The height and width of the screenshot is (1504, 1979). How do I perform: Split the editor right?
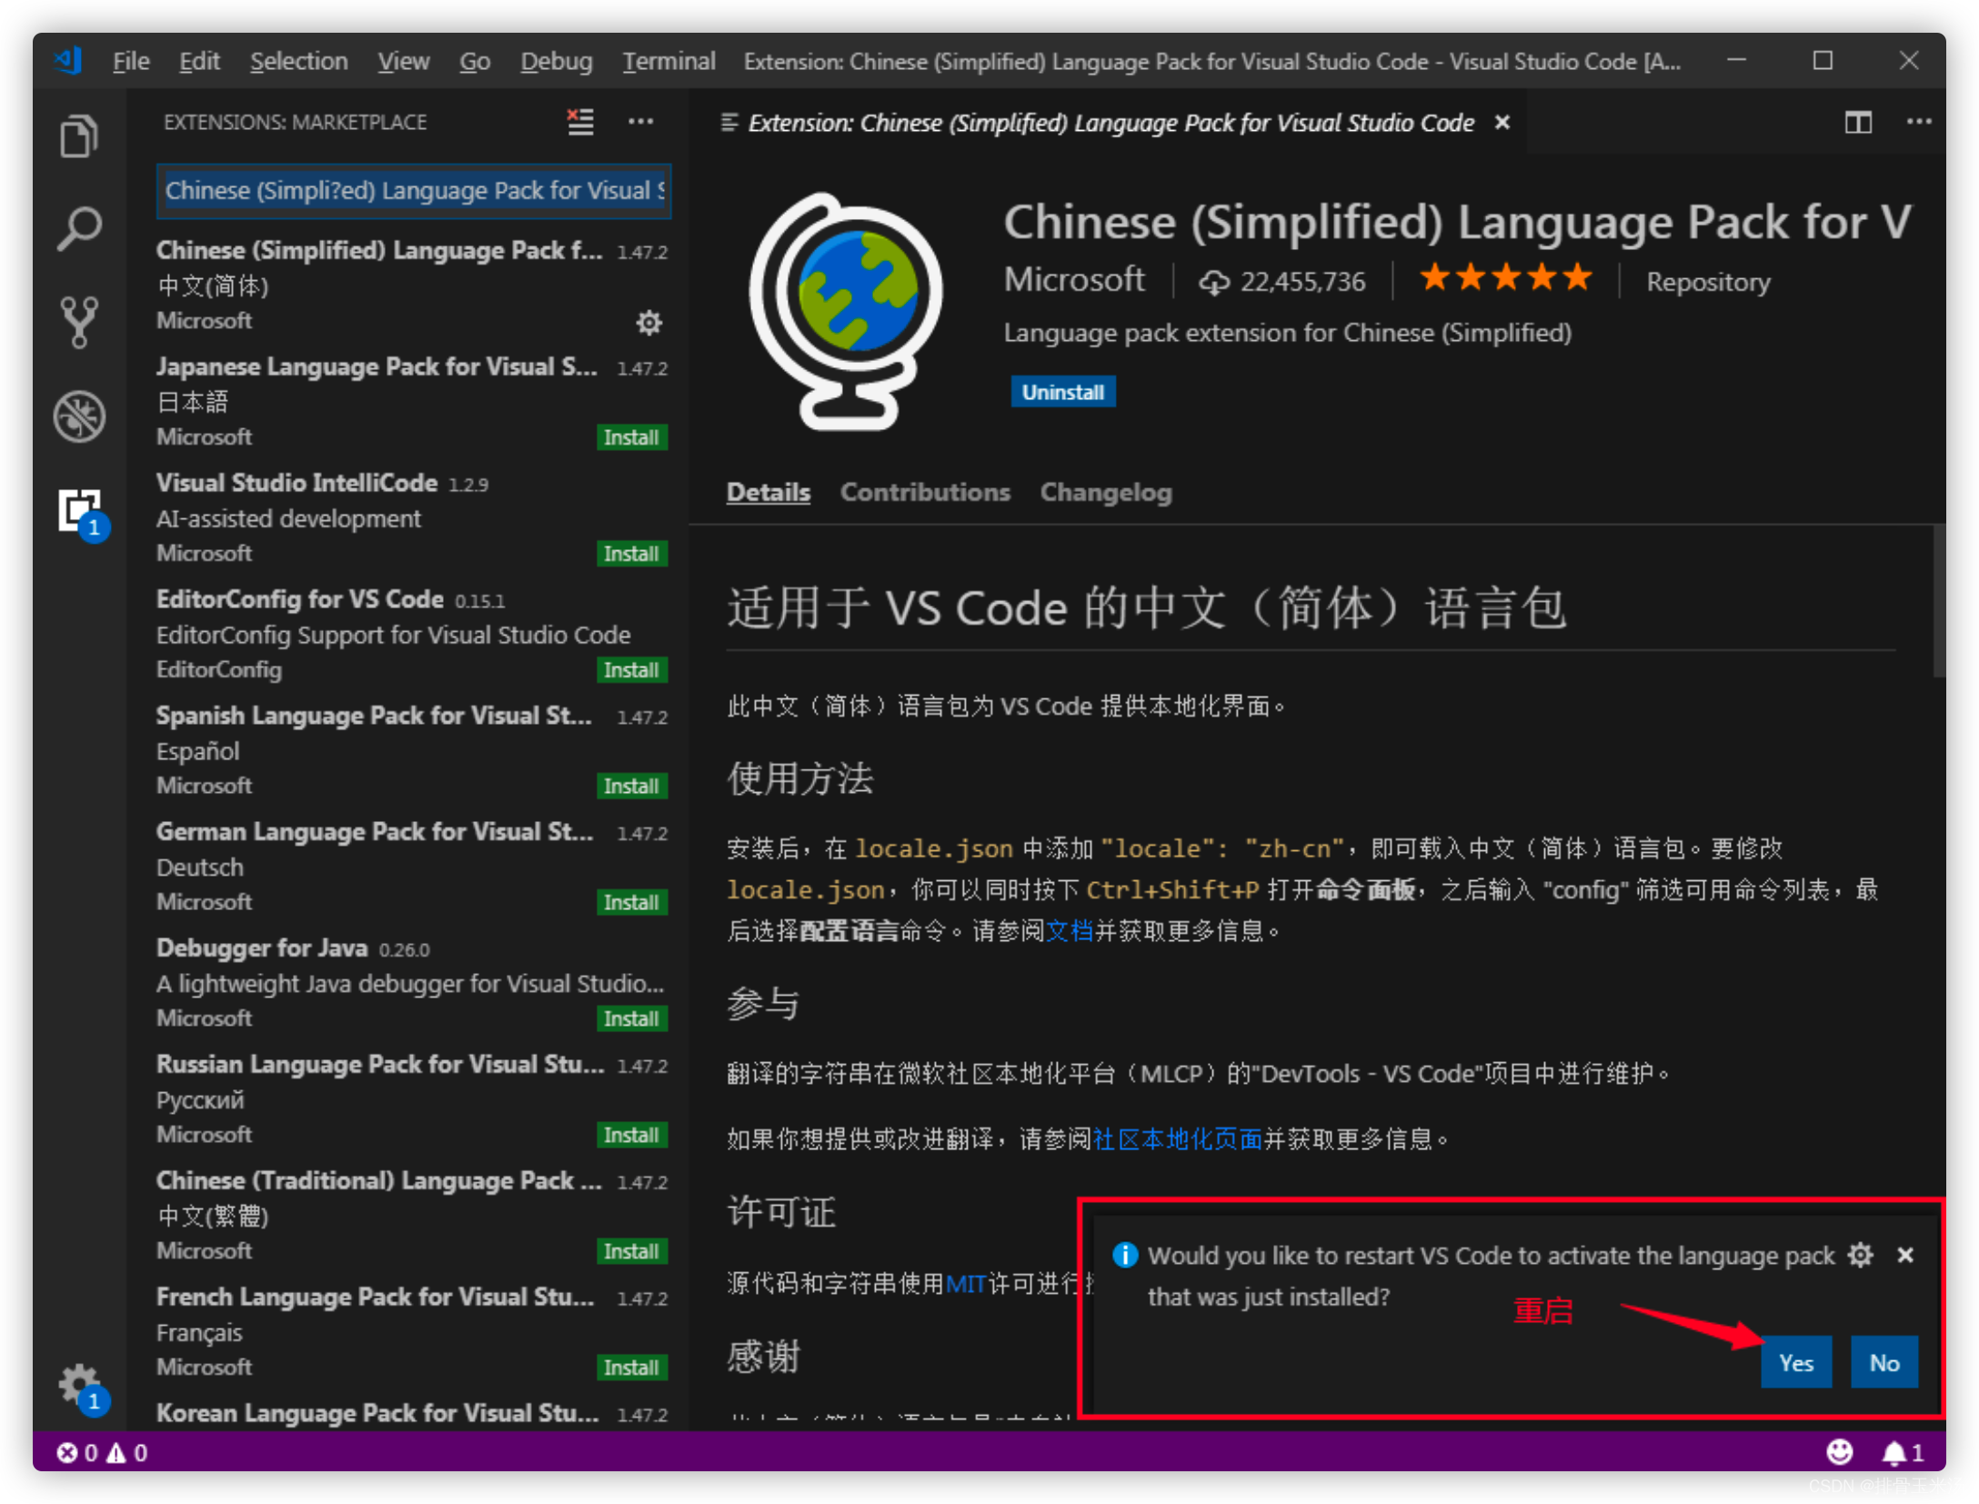tap(1857, 122)
